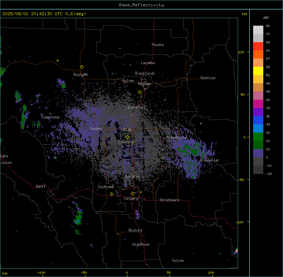Image resolution: width=283 pixels, height=277 pixels.
Task: Click the yellow V marker northeast of Calgary
Action: click(x=141, y=192)
